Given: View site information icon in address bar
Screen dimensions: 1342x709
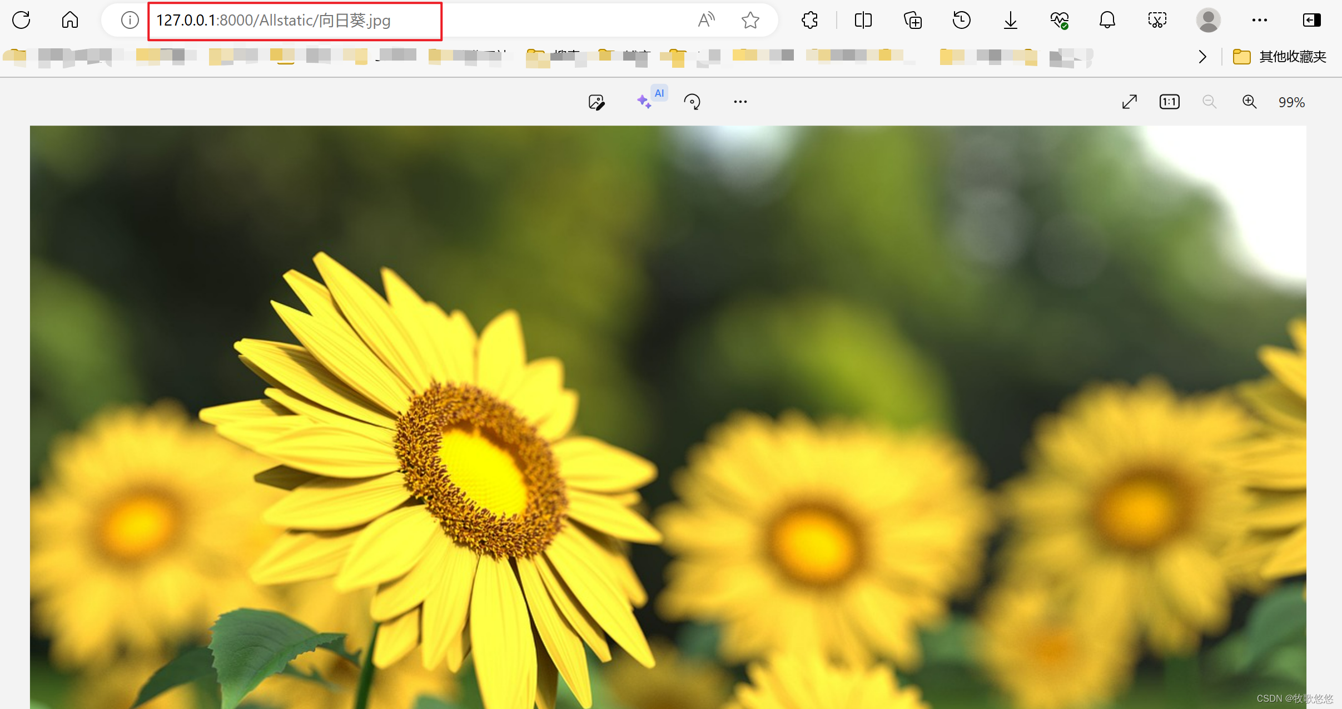Looking at the screenshot, I should 130,21.
